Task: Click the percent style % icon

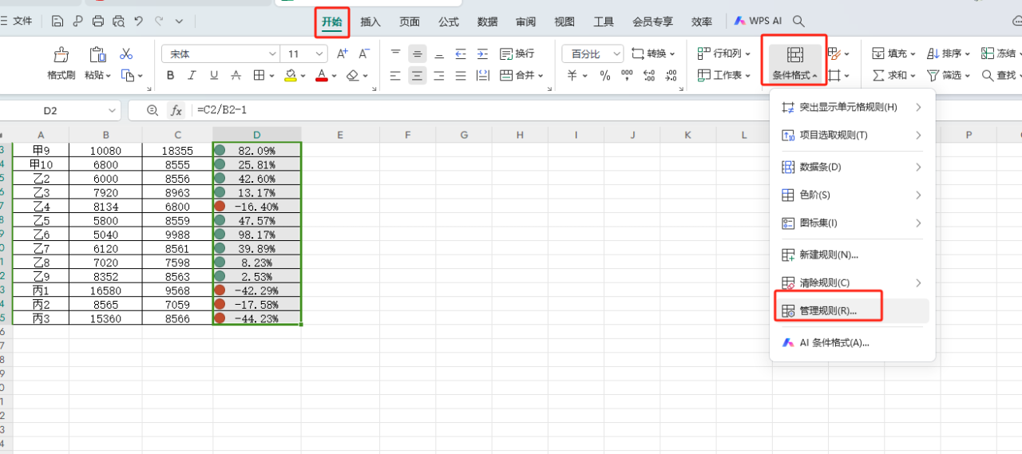Action: click(x=605, y=75)
